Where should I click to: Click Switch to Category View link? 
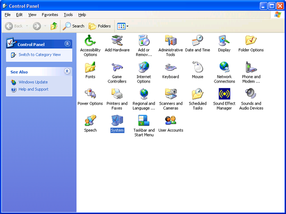point(39,55)
